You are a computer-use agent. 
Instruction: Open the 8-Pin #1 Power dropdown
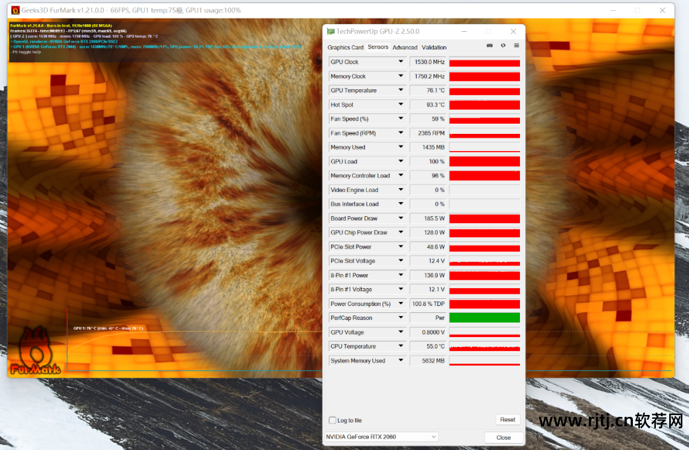[401, 275]
